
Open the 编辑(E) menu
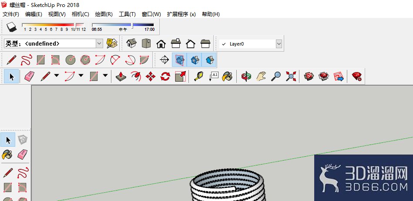click(34, 14)
